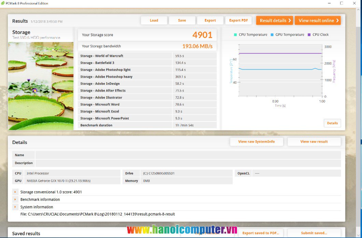The width and height of the screenshot is (362, 238).
Task: Click the Intel Processor CPU value
Action: pyautogui.click(x=38, y=173)
